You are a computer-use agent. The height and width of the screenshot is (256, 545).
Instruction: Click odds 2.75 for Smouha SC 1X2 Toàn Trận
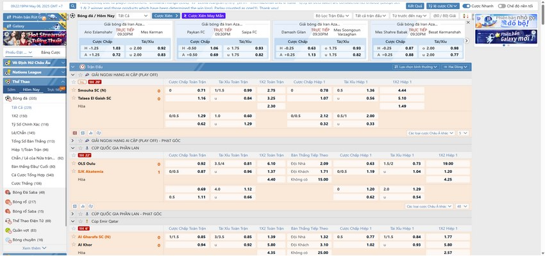[x=271, y=90]
